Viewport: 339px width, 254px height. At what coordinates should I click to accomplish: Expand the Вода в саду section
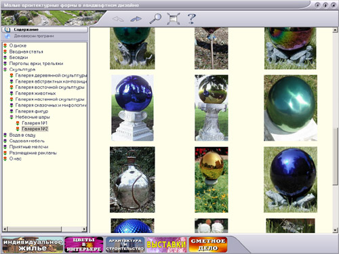5,135
